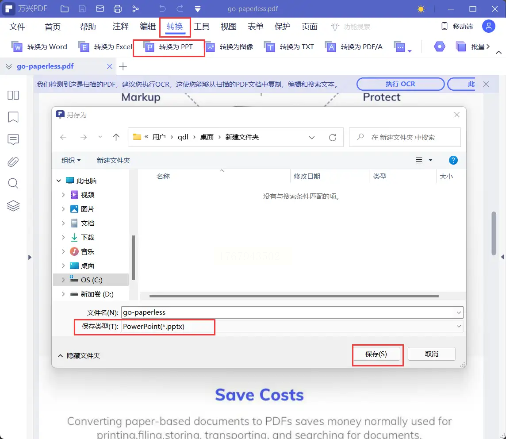This screenshot has height=439, width=506.
Task: Expand the OS (C:) drive tree node
Action: click(63, 280)
